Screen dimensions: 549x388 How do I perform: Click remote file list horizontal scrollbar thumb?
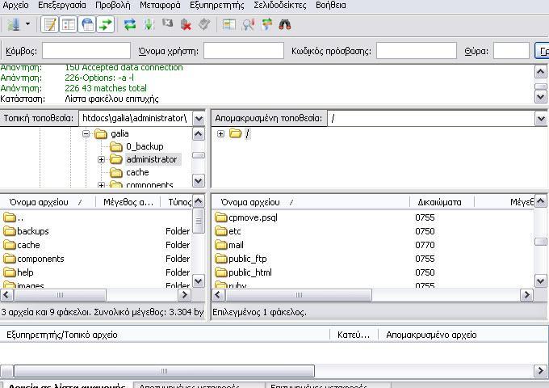(299, 295)
